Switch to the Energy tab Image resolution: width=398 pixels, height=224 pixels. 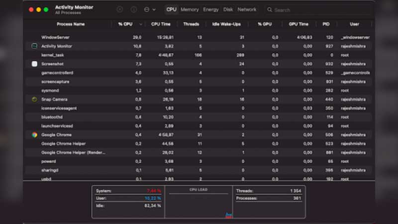[x=210, y=9]
